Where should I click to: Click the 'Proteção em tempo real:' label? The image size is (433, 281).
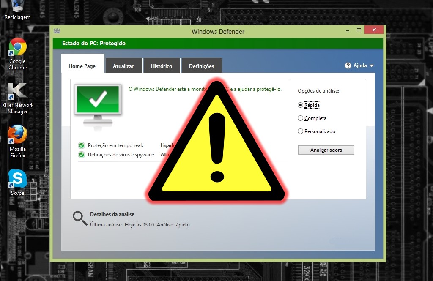(x=115, y=145)
